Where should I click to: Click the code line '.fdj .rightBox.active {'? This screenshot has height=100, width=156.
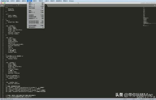13,77
